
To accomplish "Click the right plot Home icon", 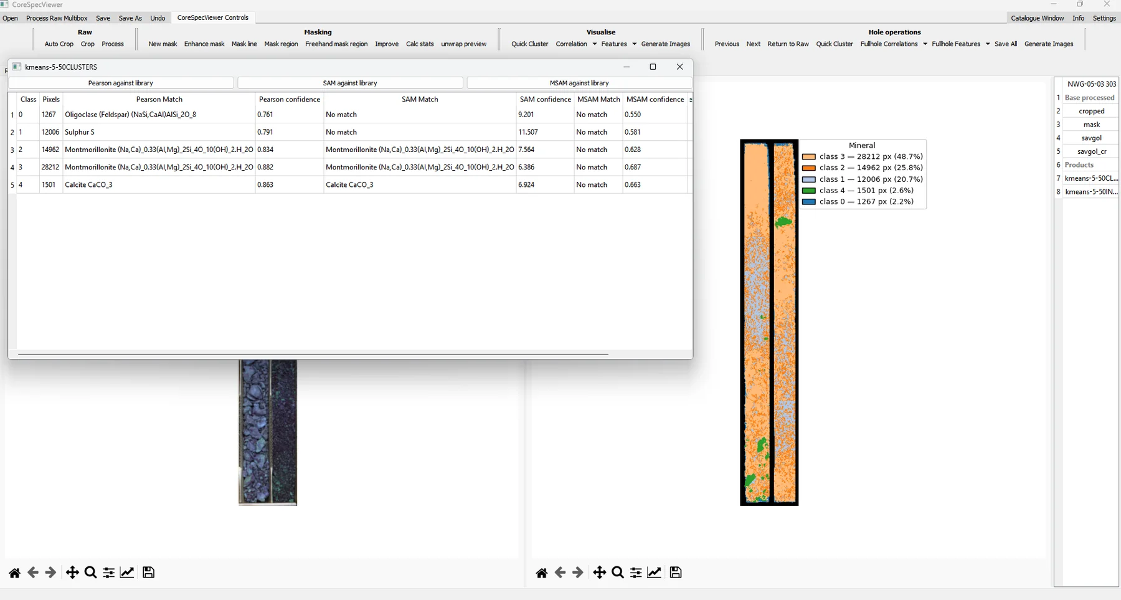I will click(x=542, y=573).
